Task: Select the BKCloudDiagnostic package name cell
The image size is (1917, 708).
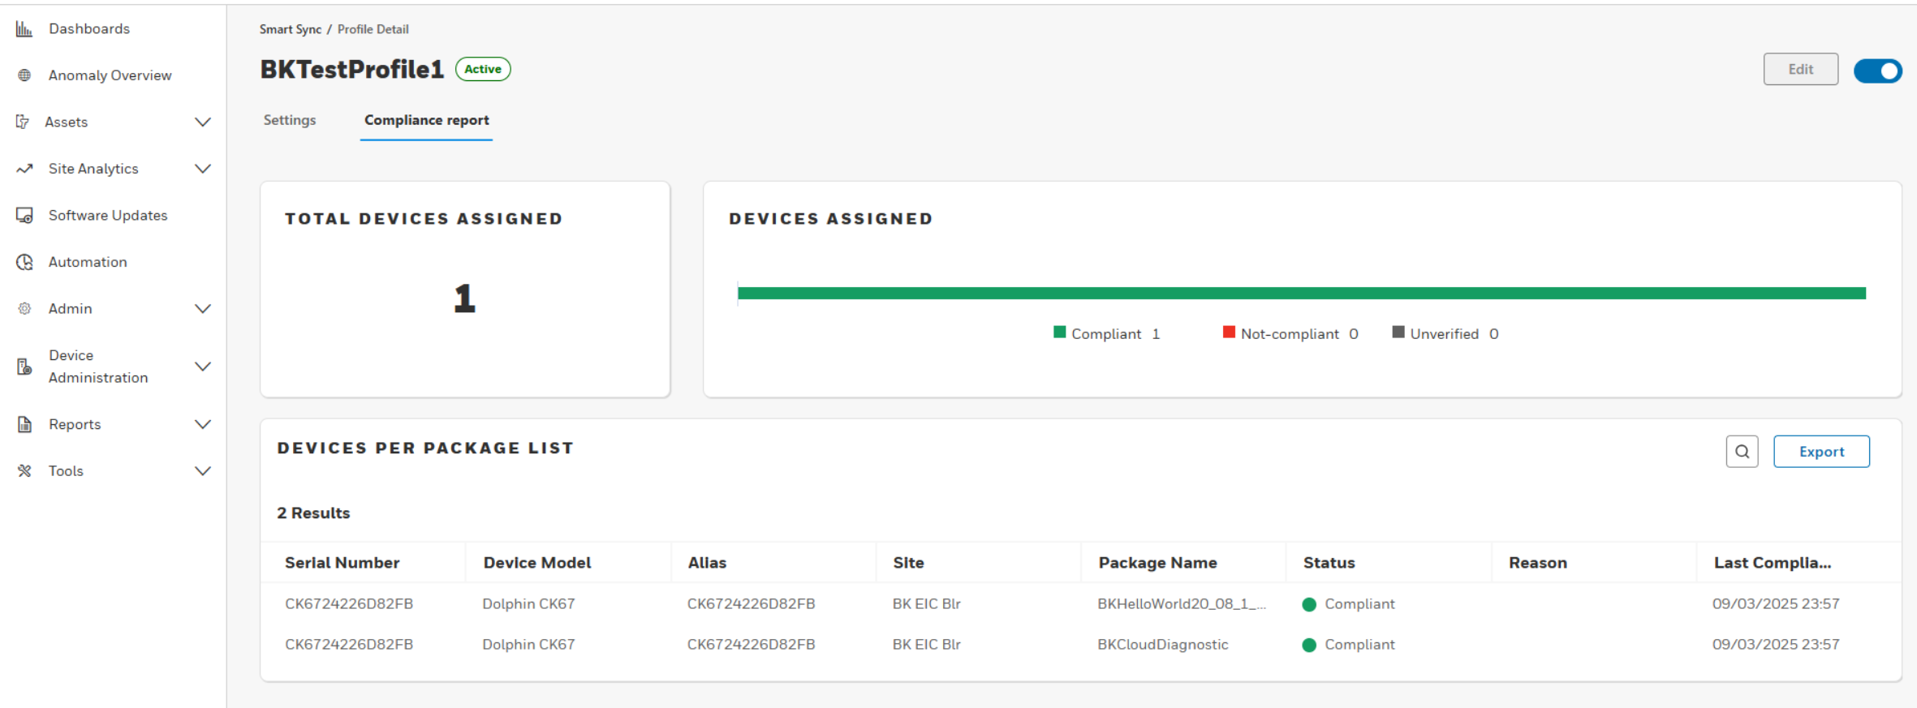Action: click(1162, 645)
